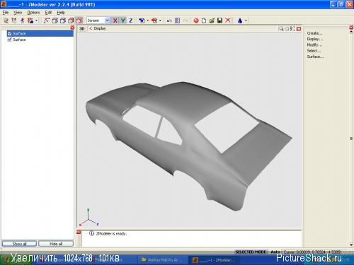Toggle the highlighted red cube selected-mode icon
Image resolution: width=354 pixels, height=265 pixels.
[79, 20]
